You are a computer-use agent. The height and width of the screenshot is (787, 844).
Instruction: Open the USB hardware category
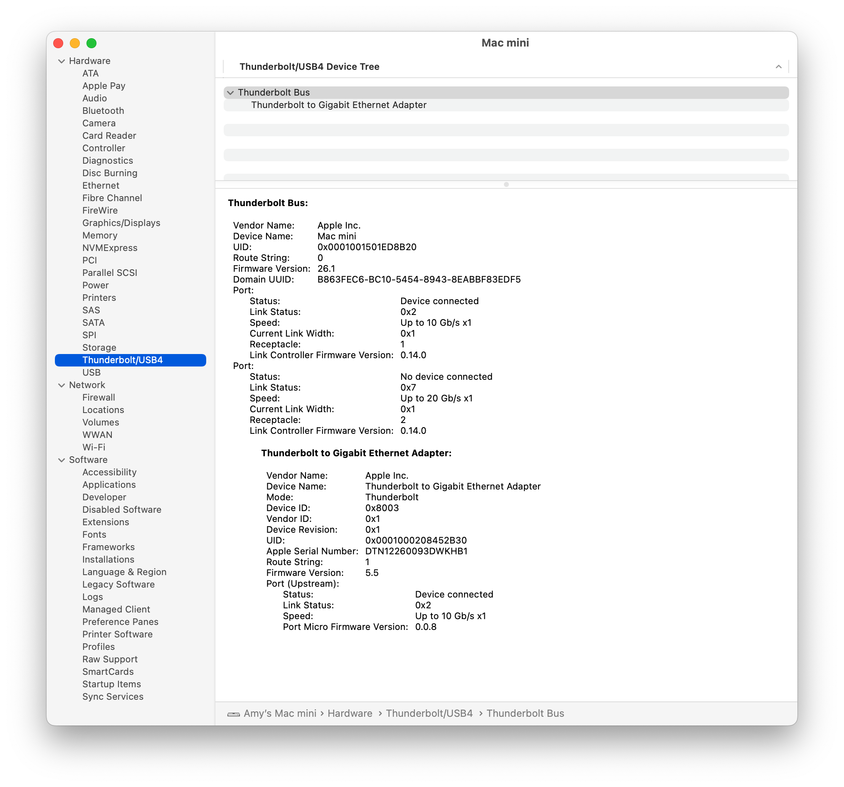pos(91,372)
